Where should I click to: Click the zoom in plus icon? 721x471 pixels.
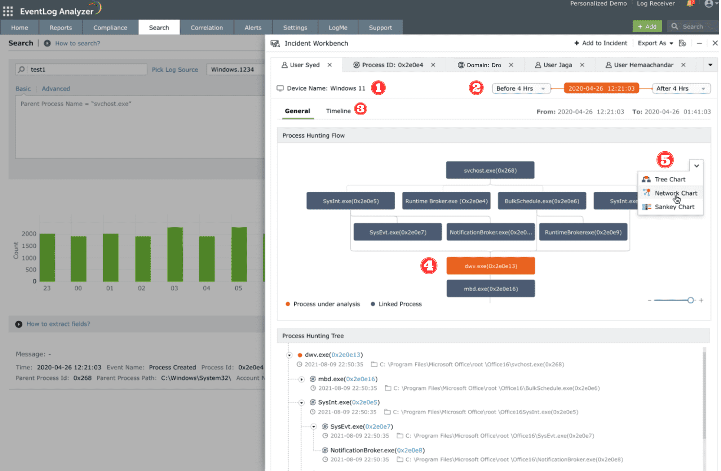[701, 300]
